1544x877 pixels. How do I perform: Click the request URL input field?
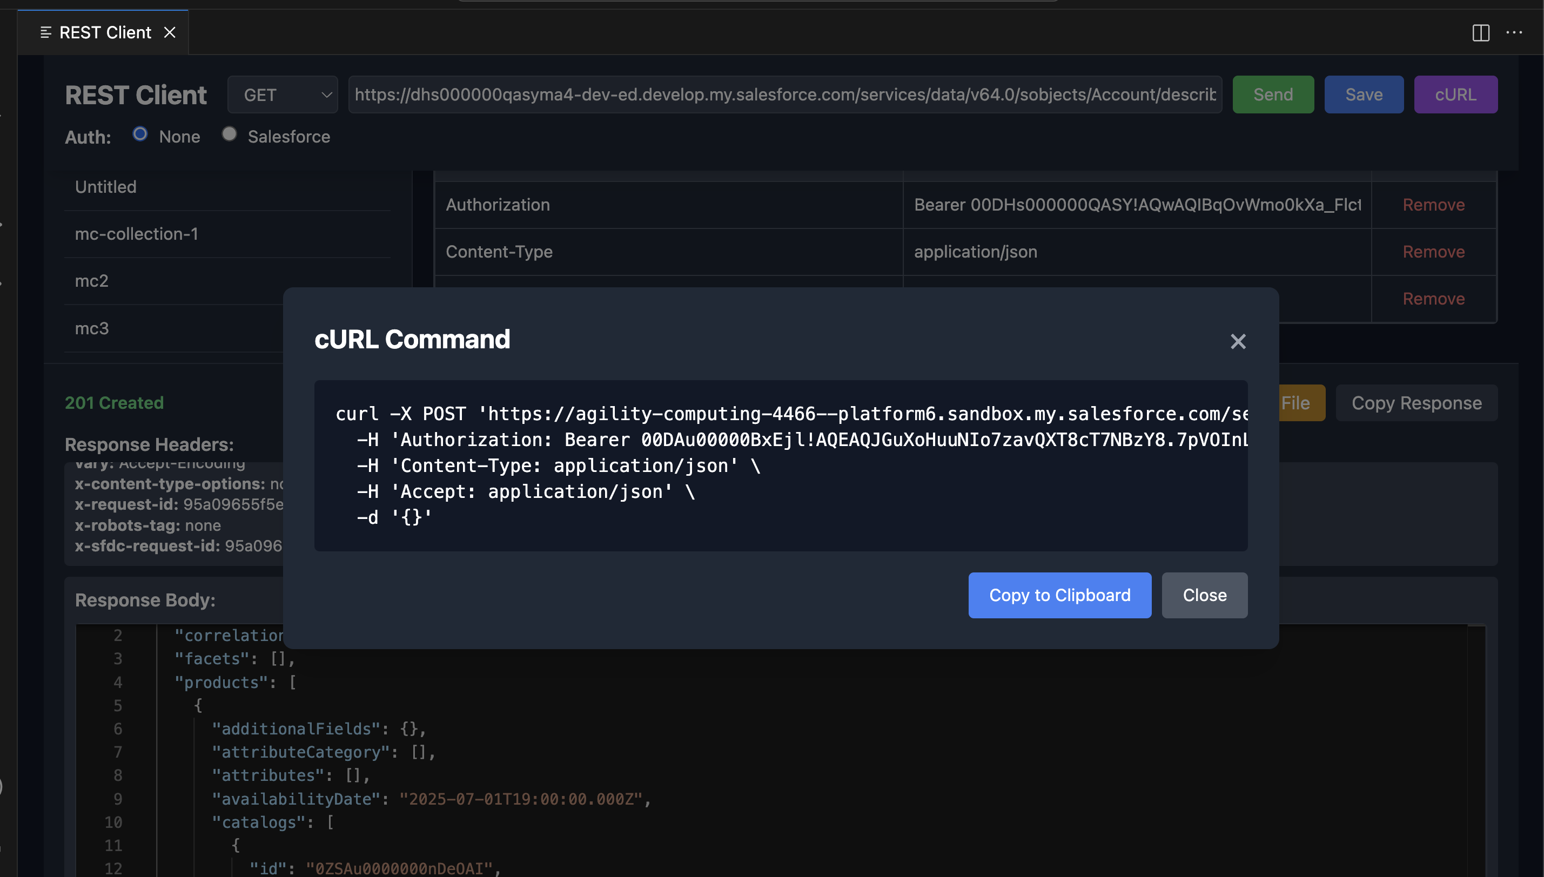click(x=784, y=95)
